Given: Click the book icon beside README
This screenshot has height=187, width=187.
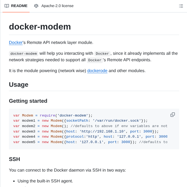Looking at the screenshot, I should [x=7, y=6].
